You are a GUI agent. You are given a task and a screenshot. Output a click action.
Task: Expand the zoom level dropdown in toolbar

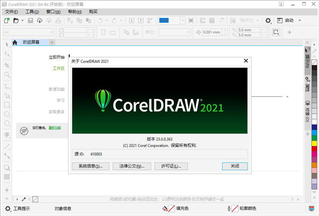coord(181,21)
